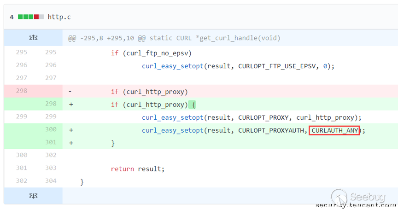Select the added line 'if (curl_http_proxy) {'
Image resolution: width=398 pixels, height=210 pixels.
point(153,105)
